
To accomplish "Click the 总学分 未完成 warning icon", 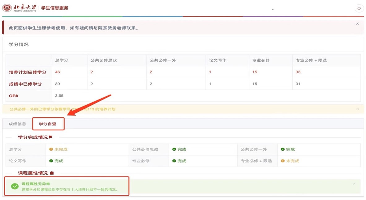I will click(x=51, y=149).
